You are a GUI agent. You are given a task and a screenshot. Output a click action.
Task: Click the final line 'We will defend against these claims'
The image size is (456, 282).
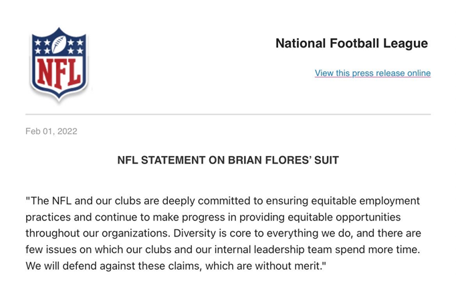pyautogui.click(x=176, y=266)
